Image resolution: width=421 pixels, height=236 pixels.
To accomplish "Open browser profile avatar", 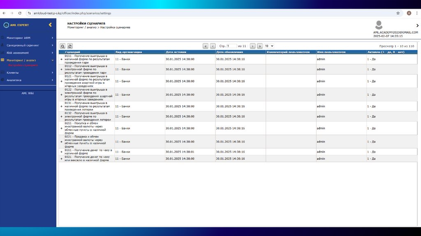I will pos(409,13).
